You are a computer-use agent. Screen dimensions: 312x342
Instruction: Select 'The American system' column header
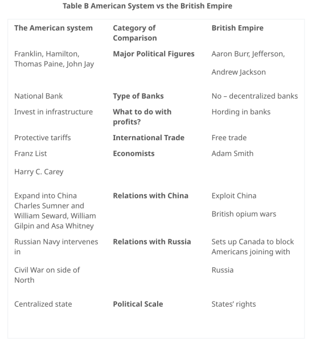pos(54,28)
